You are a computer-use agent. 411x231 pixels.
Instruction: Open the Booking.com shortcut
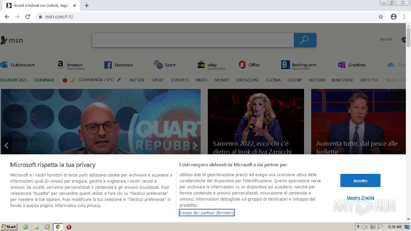pos(299,65)
